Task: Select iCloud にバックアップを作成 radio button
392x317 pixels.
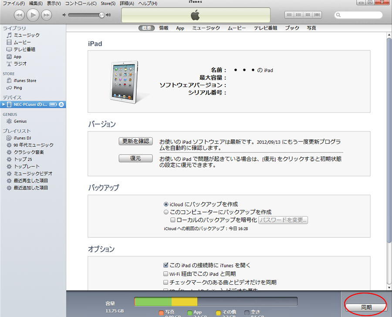Action: click(166, 204)
